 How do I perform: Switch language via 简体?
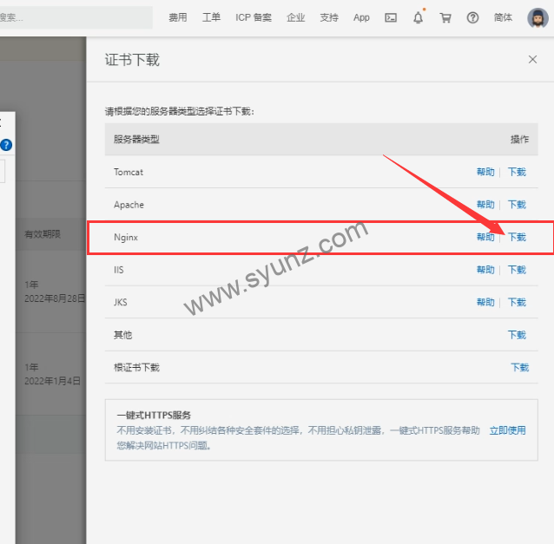click(x=503, y=17)
